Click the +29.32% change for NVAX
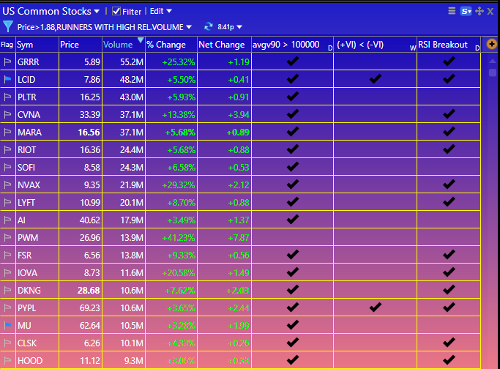This screenshot has height=369, width=500. coord(178,184)
